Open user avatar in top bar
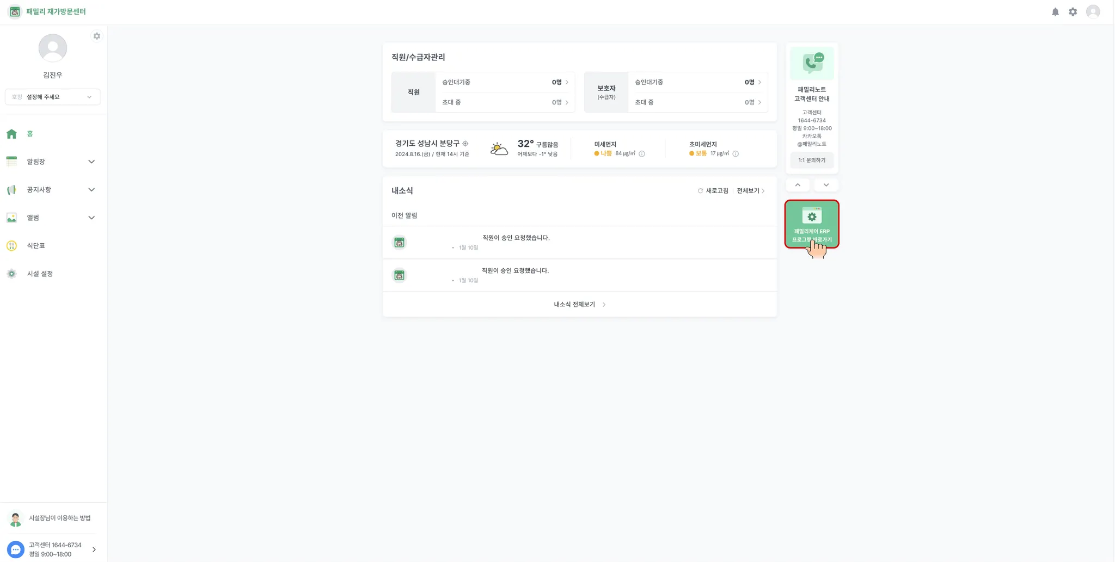Image resolution: width=1115 pixels, height=562 pixels. (x=1093, y=11)
